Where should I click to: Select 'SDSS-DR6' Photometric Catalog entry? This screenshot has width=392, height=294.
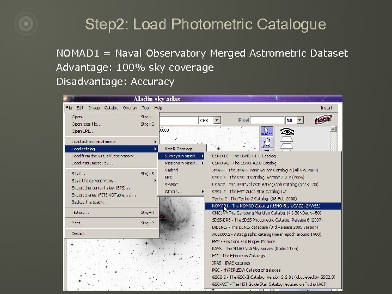pos(273,220)
